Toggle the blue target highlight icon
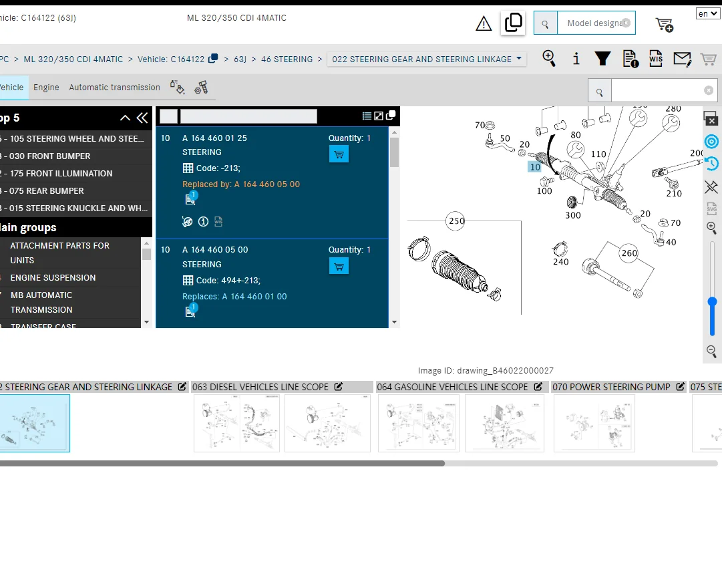The image size is (722, 584). pyautogui.click(x=711, y=142)
